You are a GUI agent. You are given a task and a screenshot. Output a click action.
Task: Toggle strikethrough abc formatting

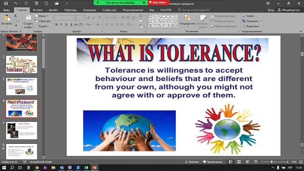pos(76,24)
